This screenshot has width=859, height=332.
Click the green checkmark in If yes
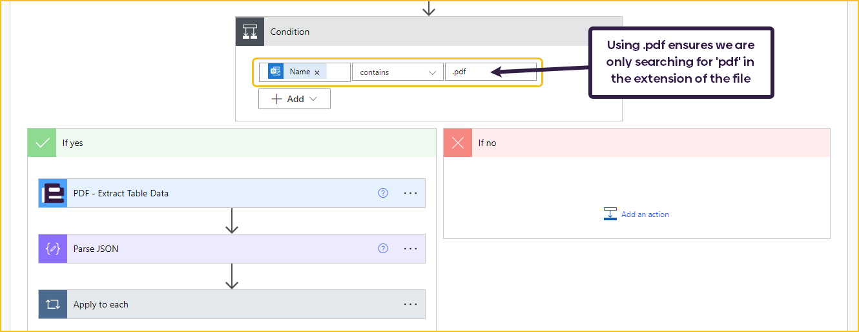(x=43, y=143)
